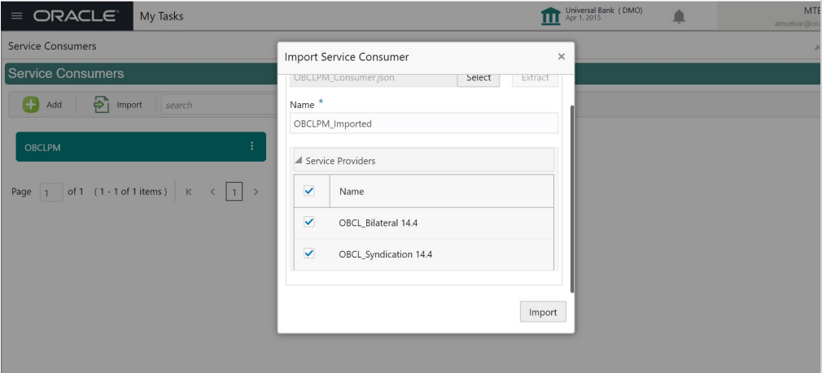Collapse the Service Providers section
The width and height of the screenshot is (822, 373).
[299, 161]
